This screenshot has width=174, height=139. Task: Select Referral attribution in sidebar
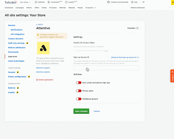click(x=17, y=48)
